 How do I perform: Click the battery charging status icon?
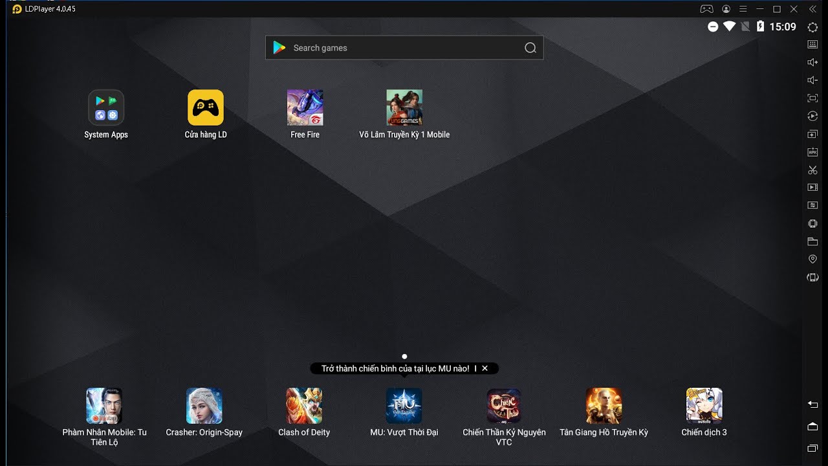[x=761, y=27]
